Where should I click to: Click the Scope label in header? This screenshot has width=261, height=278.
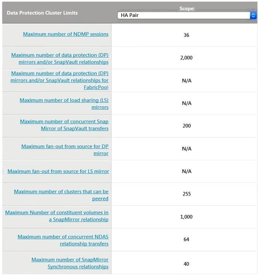coord(187,8)
